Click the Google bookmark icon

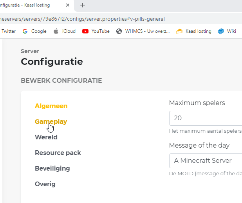click(25, 31)
